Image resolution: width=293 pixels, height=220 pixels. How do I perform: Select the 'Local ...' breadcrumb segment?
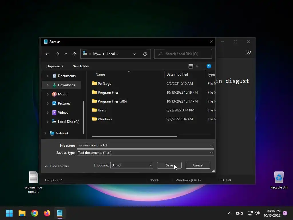pos(112,54)
